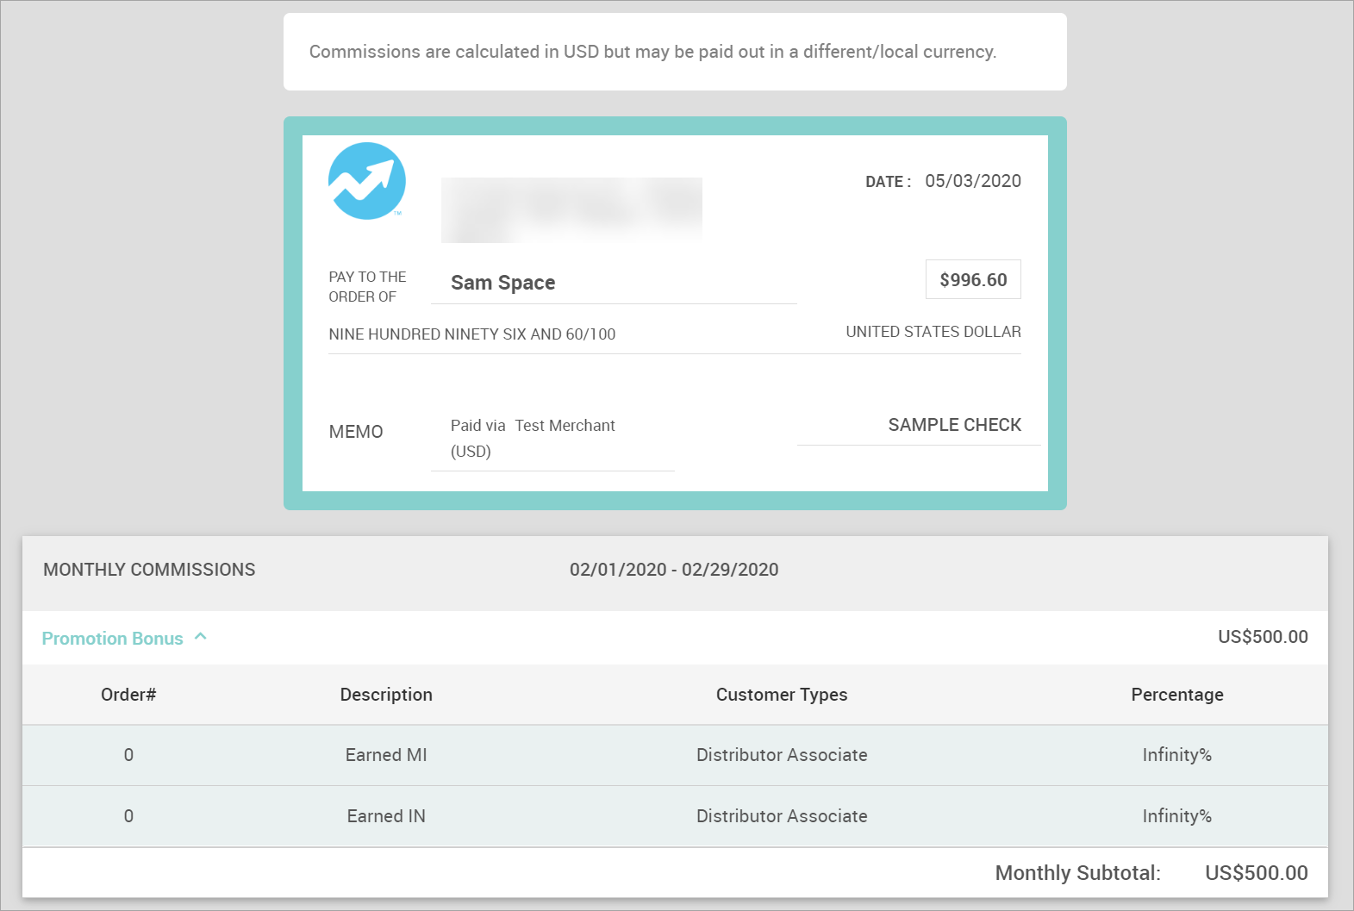1354x911 pixels.
Task: Click the 02/01/2020 - 02/29/2020 date range
Action: 674,570
